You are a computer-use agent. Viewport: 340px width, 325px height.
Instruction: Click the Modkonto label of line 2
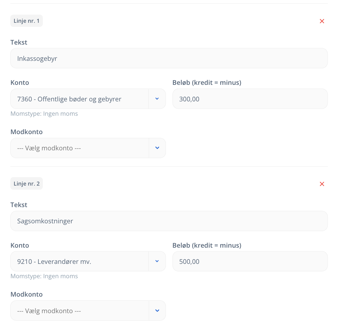pyautogui.click(x=27, y=294)
